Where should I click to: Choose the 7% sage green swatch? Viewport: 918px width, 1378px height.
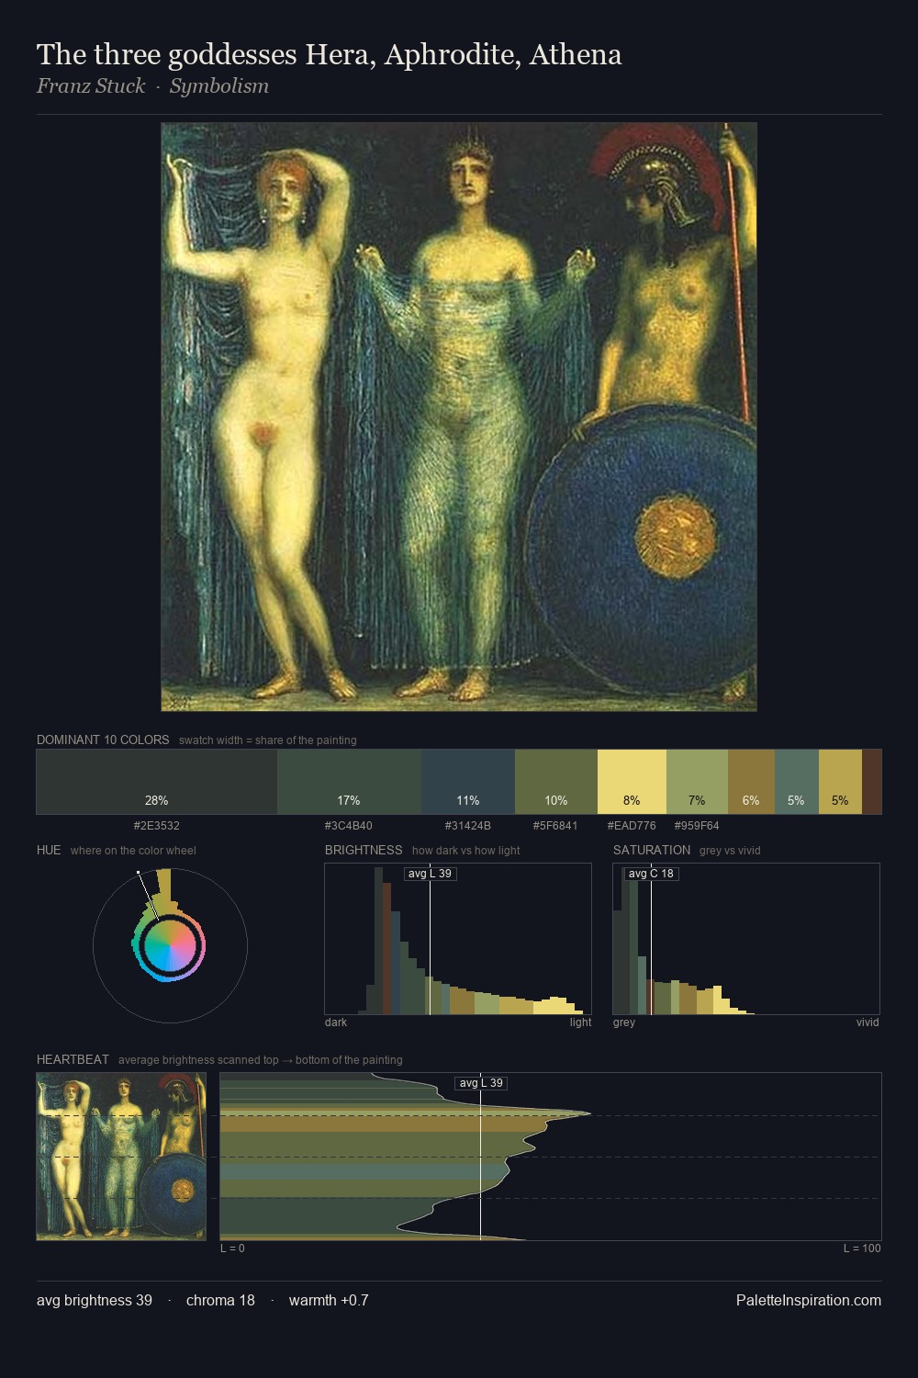(x=697, y=782)
